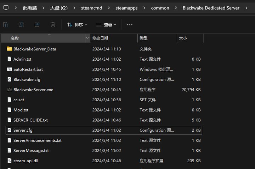Click the This PC monitor icon in address bar

6,8
